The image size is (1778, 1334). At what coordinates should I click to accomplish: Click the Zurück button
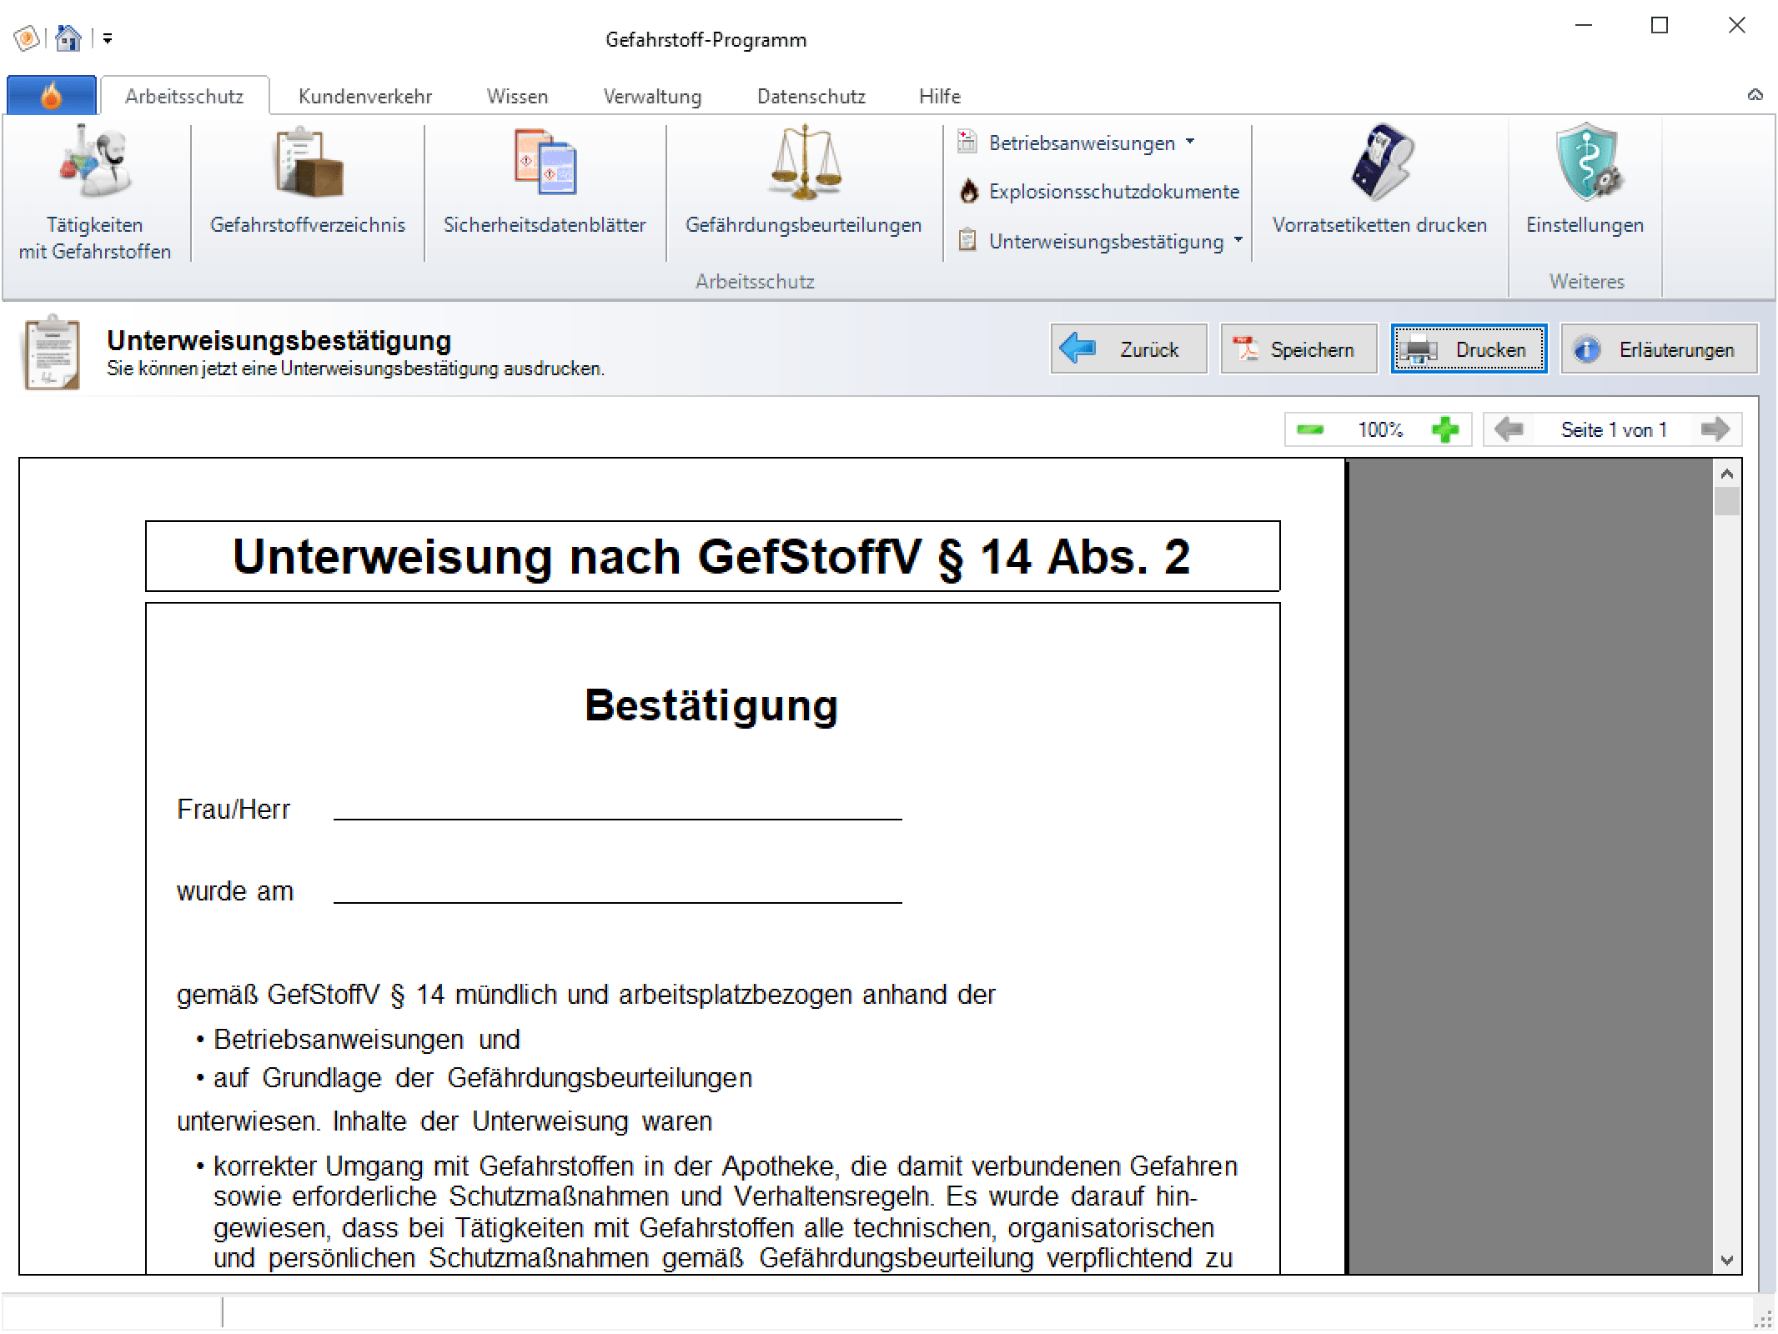pyautogui.click(x=1128, y=349)
